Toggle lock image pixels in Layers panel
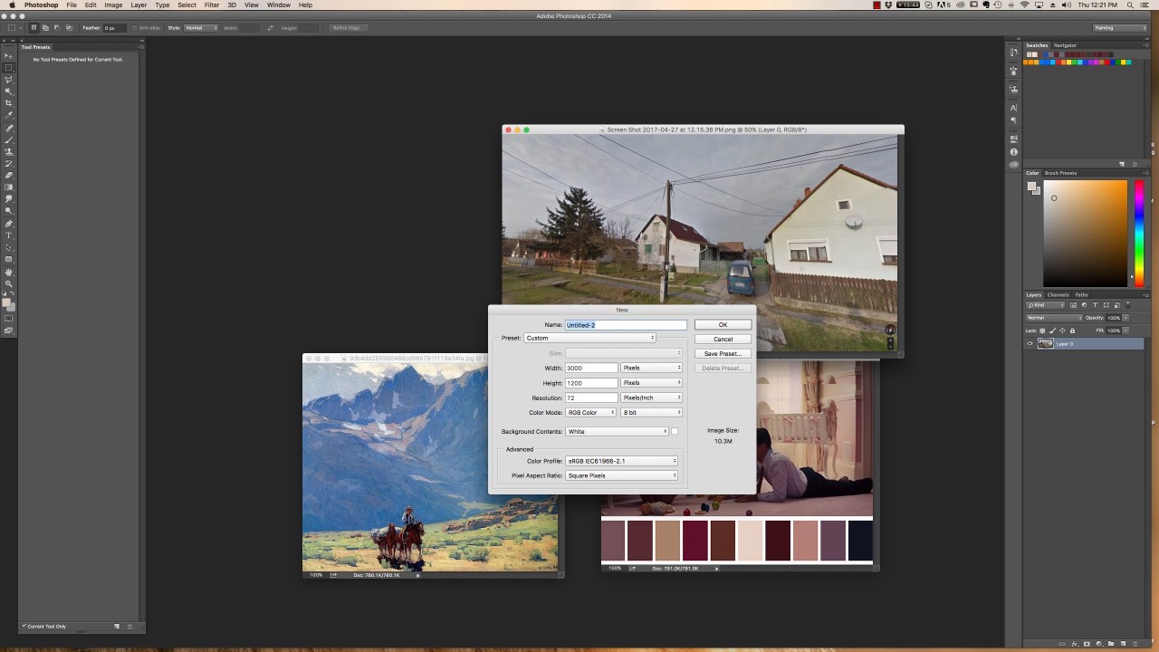This screenshot has width=1159, height=652. click(1052, 331)
